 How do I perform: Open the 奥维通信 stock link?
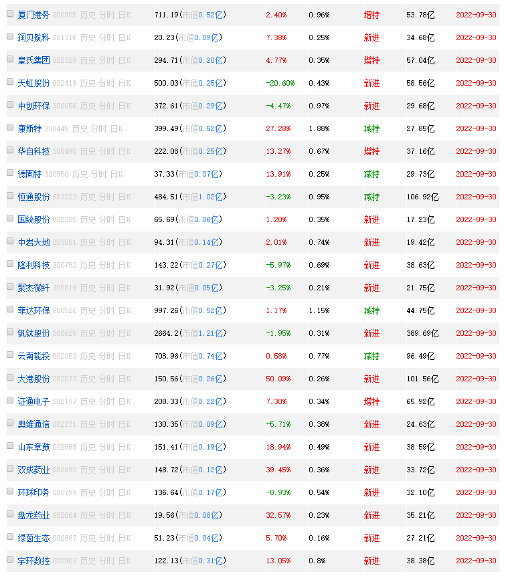[33, 425]
